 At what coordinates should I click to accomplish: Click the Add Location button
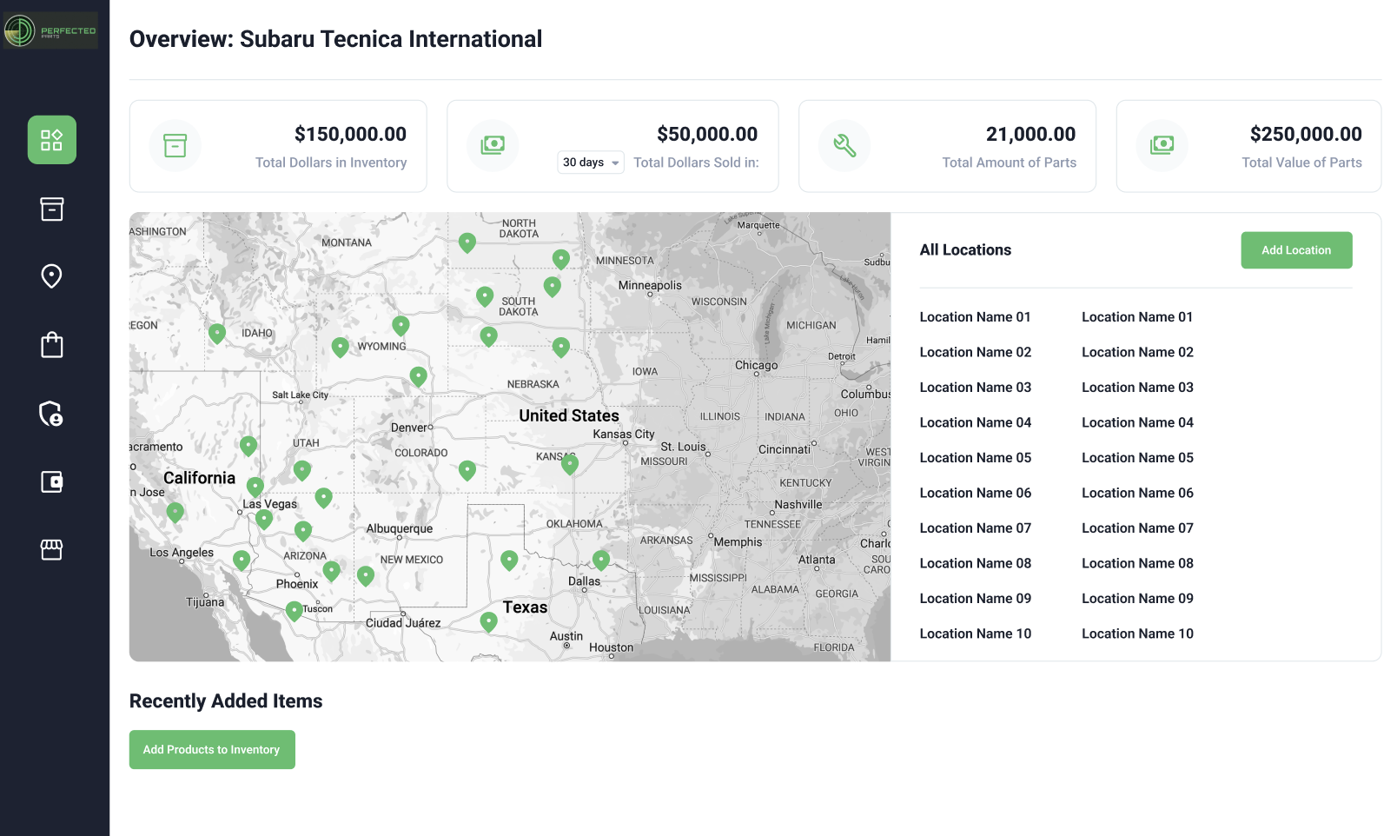point(1296,250)
